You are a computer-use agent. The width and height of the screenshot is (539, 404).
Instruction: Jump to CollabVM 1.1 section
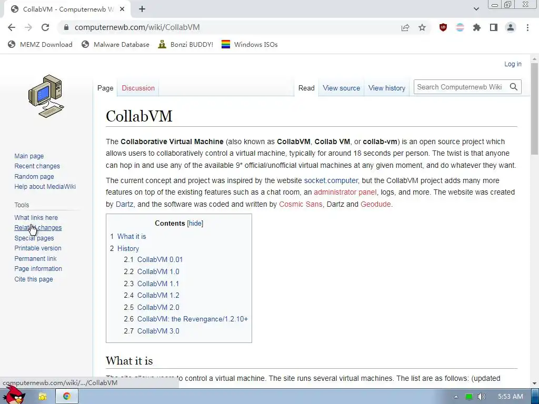click(158, 284)
